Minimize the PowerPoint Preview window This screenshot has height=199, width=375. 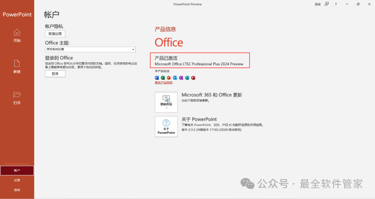[x=347, y=4]
